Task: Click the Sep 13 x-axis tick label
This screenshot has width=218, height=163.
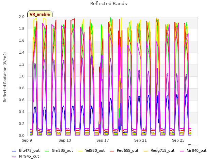Action: click(65, 140)
